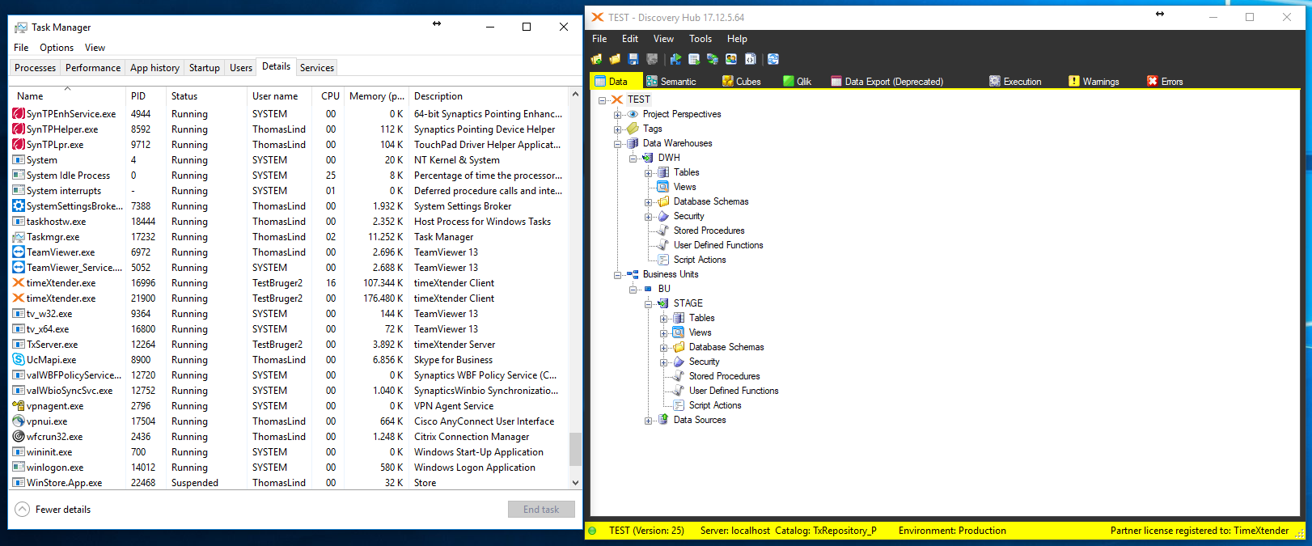1312x546 pixels.
Task: Open the Data Export (Deprecated) tab
Action: pos(887,82)
